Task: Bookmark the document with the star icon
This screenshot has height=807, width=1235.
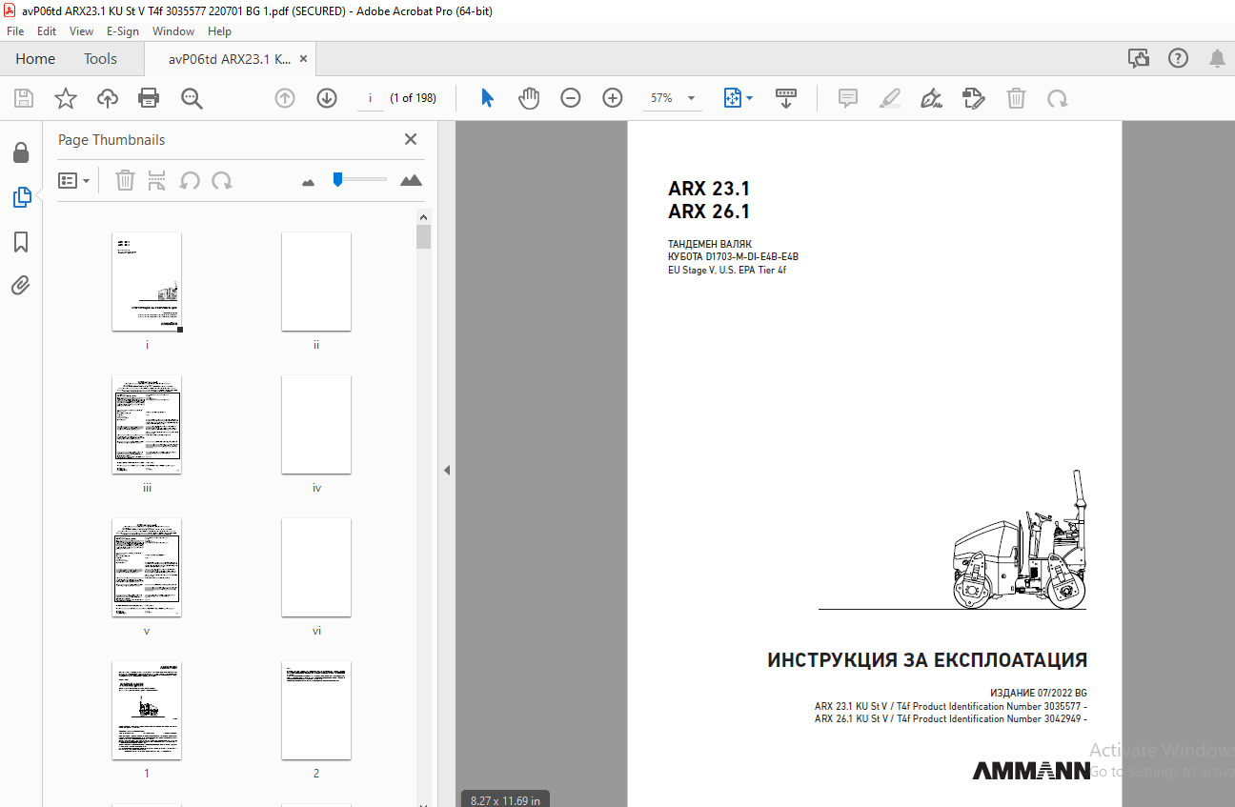Action: tap(65, 98)
